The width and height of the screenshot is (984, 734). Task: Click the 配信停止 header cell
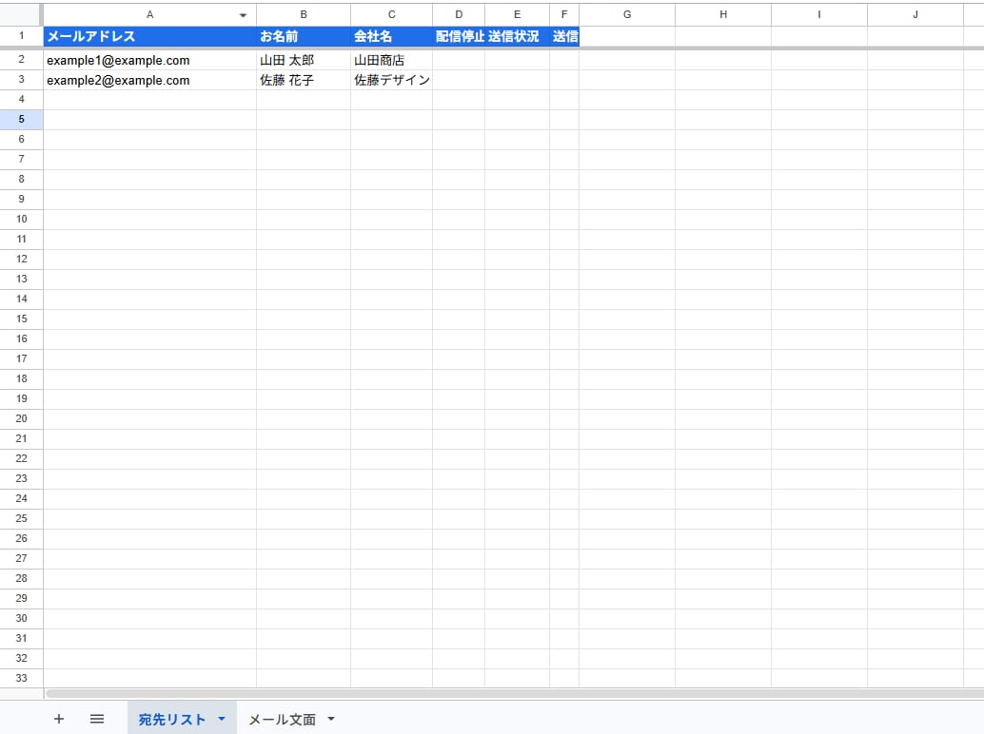click(x=459, y=36)
